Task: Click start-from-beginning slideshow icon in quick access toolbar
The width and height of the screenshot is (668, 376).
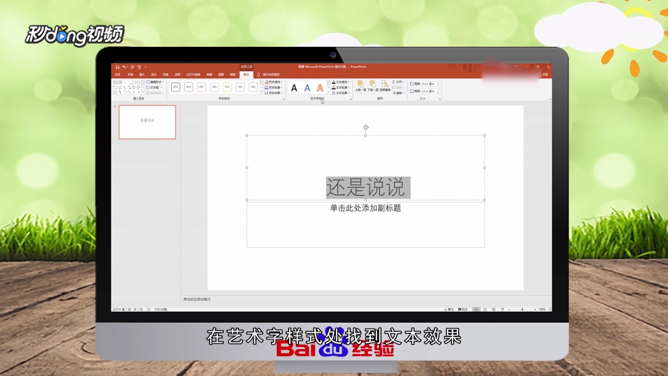Action: click(x=139, y=67)
